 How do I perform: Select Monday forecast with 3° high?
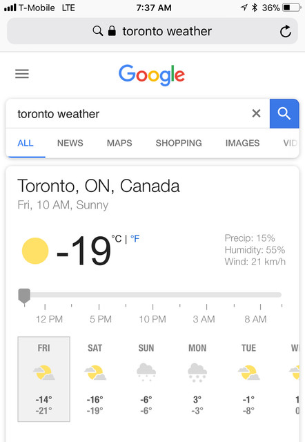pyautogui.click(x=197, y=379)
